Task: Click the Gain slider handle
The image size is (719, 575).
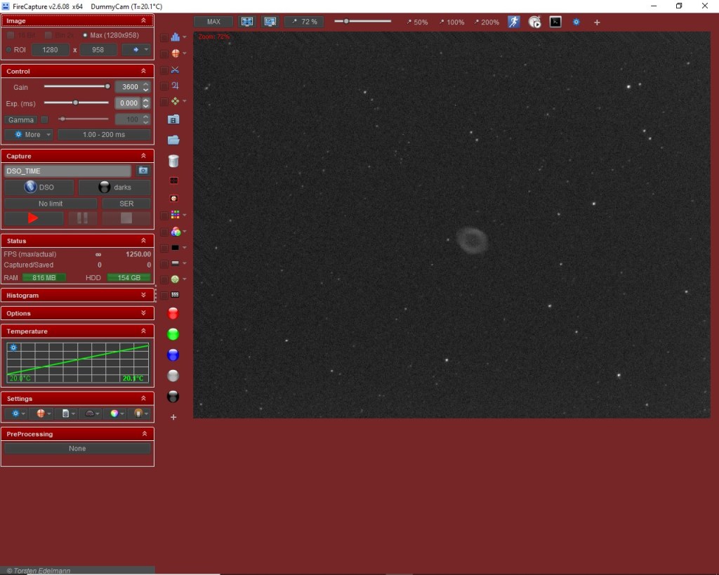Action: pos(107,86)
